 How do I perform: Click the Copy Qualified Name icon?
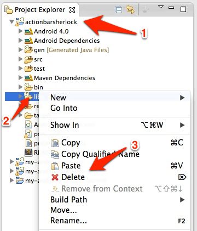pyautogui.click(x=55, y=154)
